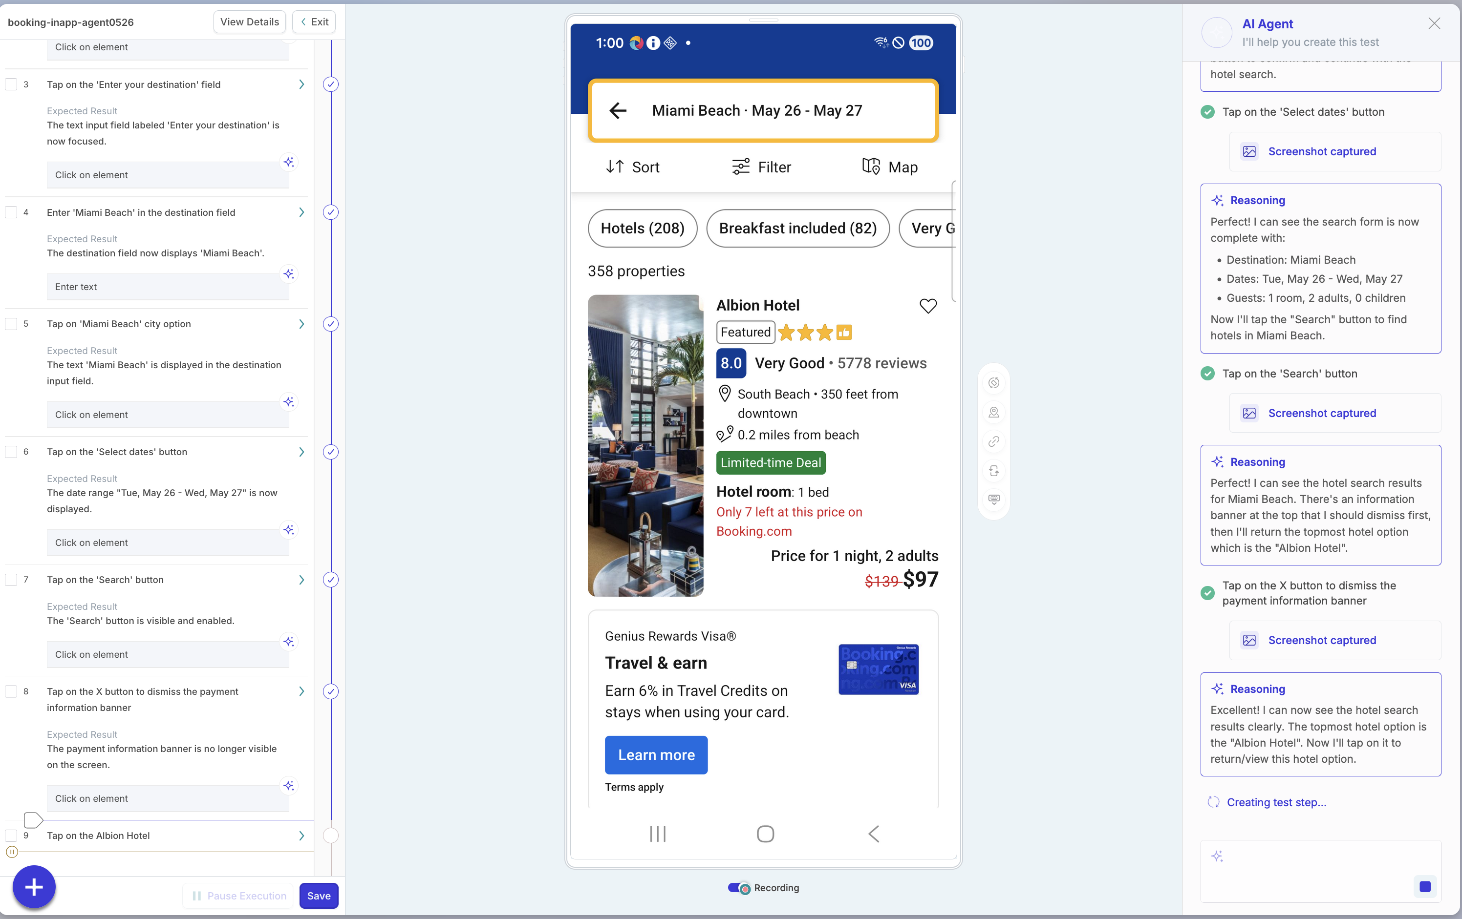
Task: Select the checkbox for step 5
Action: 11,324
